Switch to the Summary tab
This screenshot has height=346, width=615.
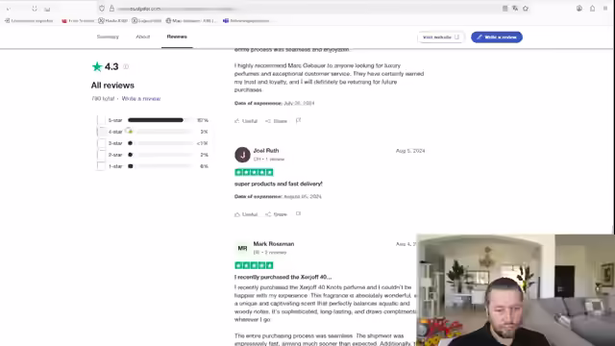click(x=108, y=37)
